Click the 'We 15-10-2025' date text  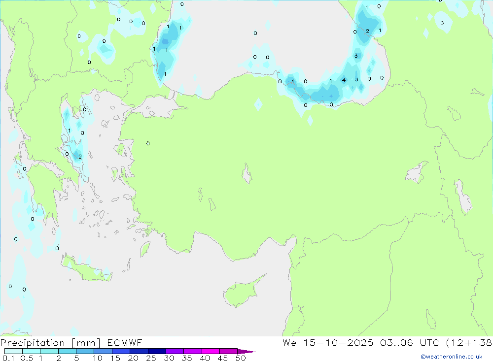[328, 343]
